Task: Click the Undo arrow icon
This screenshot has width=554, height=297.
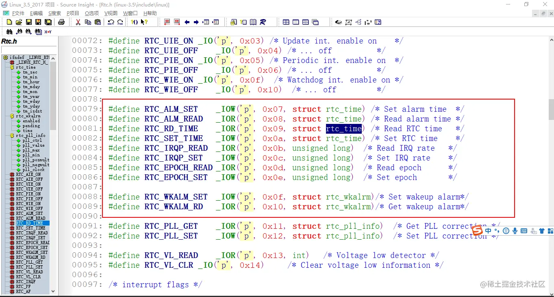Action: (x=111, y=22)
